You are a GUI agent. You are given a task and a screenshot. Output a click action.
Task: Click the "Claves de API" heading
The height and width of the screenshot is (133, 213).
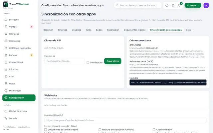click(x=53, y=41)
